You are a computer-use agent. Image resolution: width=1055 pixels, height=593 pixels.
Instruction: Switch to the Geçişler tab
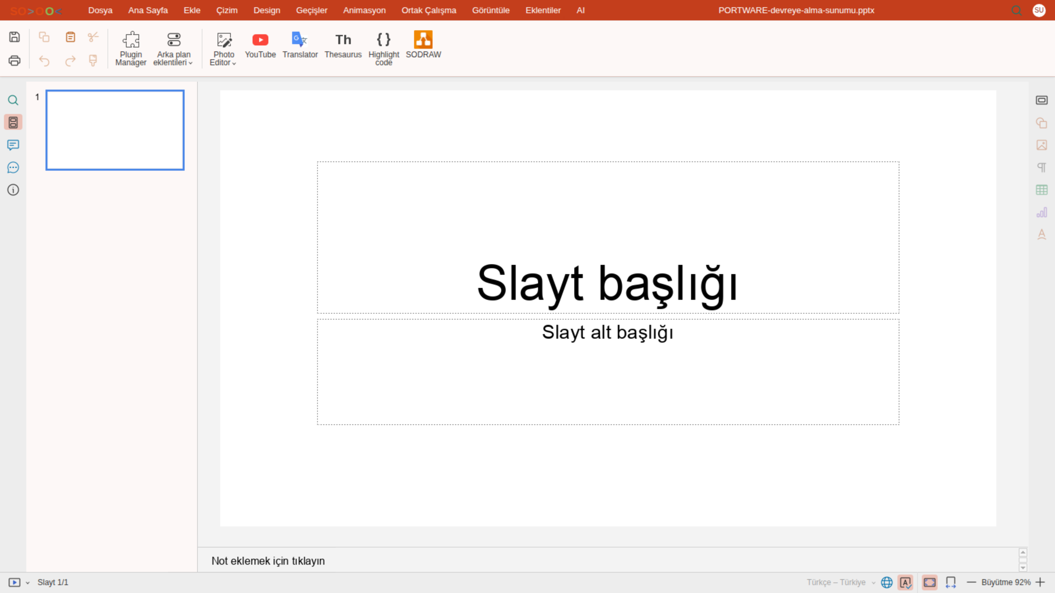(x=312, y=10)
